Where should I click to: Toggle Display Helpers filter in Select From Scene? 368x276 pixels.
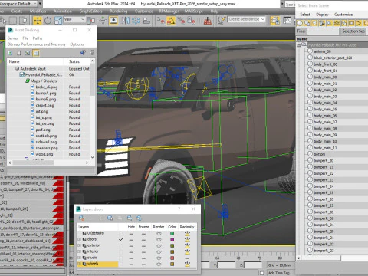[330, 23]
